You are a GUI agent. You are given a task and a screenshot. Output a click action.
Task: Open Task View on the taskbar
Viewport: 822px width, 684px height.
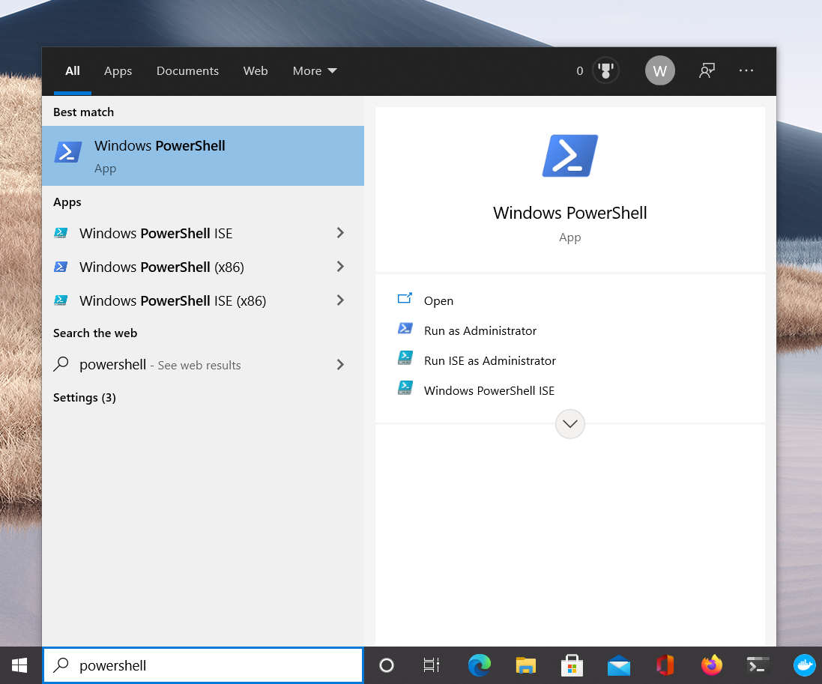pyautogui.click(x=432, y=666)
